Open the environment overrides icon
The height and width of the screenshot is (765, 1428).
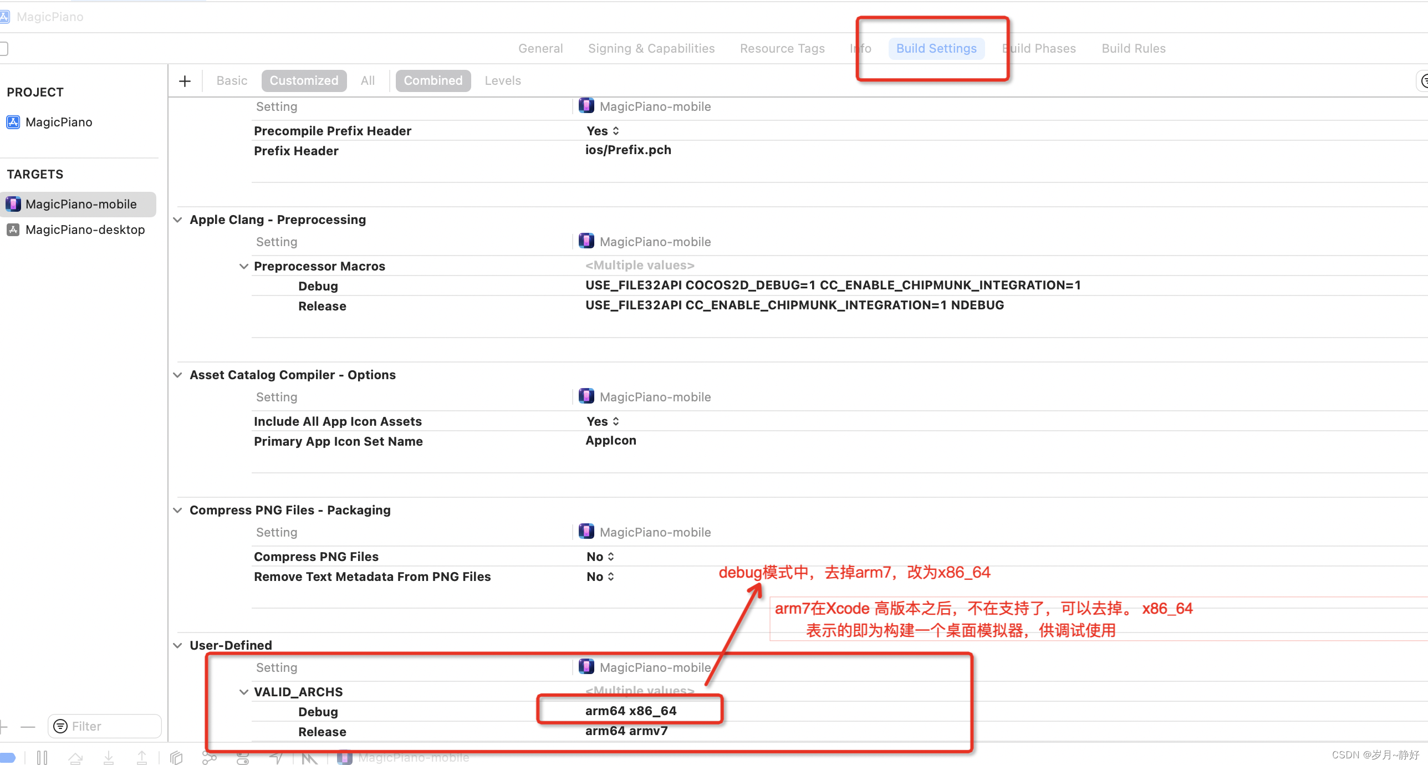243,757
